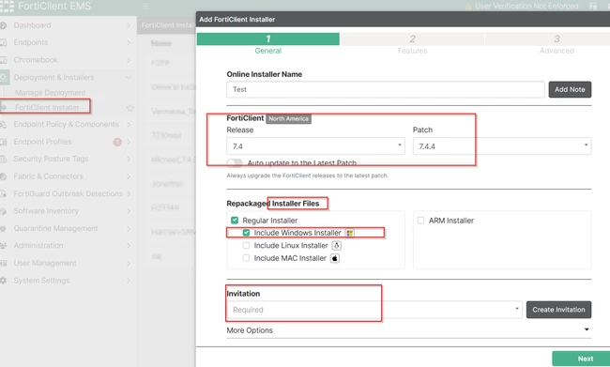Expand the System Settings chevron
This screenshot has height=367, width=610.
coord(129,281)
